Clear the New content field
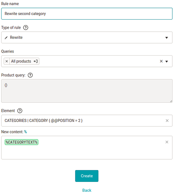The image size is (174, 196). [x=167, y=142]
